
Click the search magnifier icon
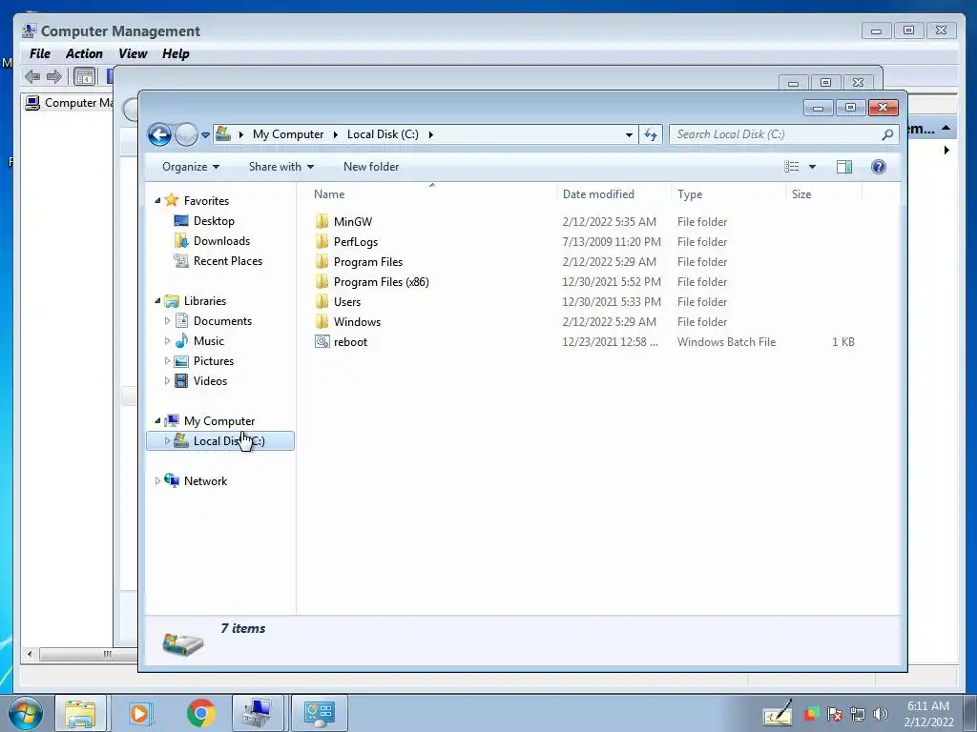(x=888, y=134)
